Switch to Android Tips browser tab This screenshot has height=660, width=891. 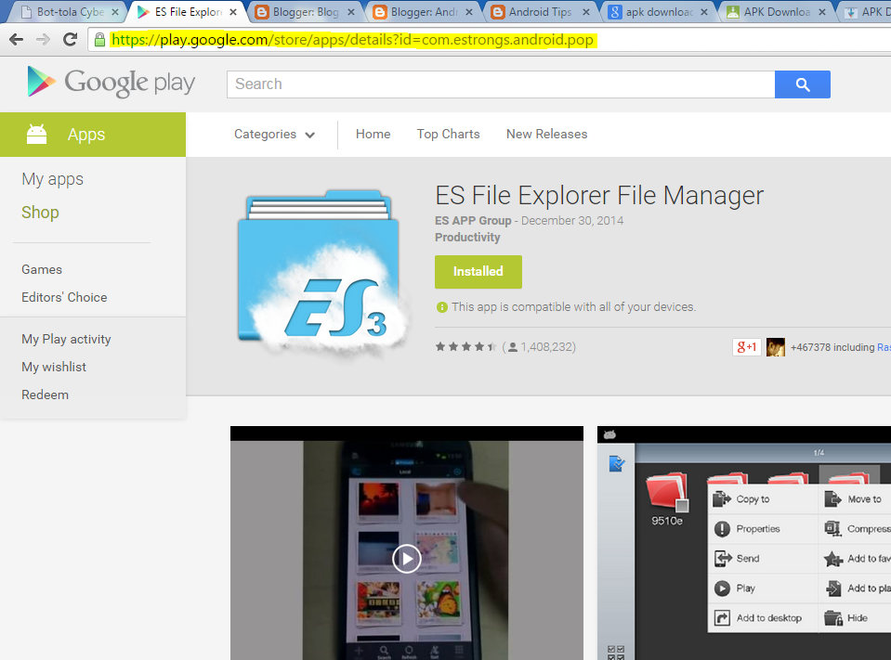click(540, 11)
